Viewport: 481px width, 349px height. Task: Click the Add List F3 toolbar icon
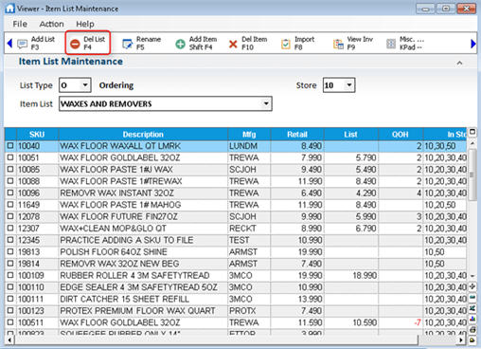tap(23, 44)
